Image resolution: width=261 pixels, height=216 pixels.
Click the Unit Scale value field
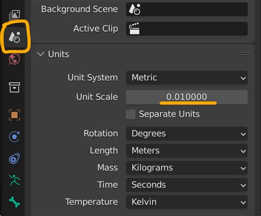(187, 97)
